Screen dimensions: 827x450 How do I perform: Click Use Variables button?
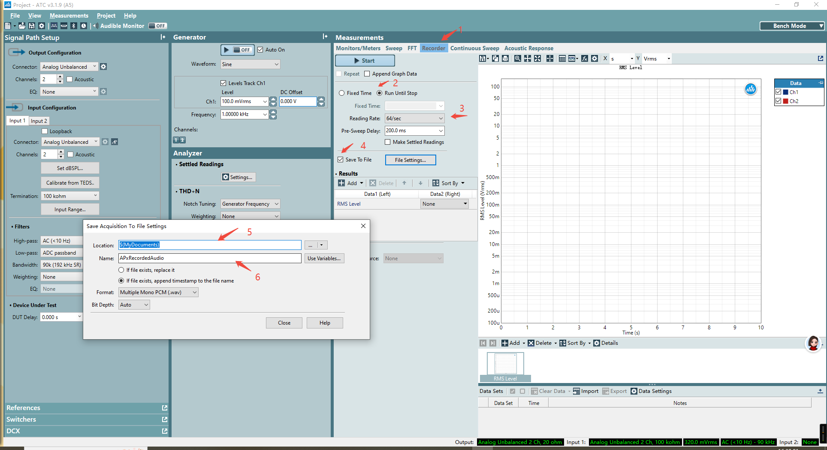[324, 258]
